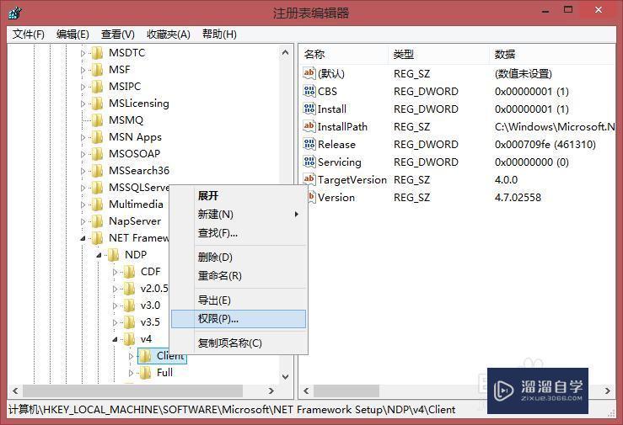This screenshot has height=425, width=623.
Task: Select the CDF folder icon
Action: pos(129,272)
